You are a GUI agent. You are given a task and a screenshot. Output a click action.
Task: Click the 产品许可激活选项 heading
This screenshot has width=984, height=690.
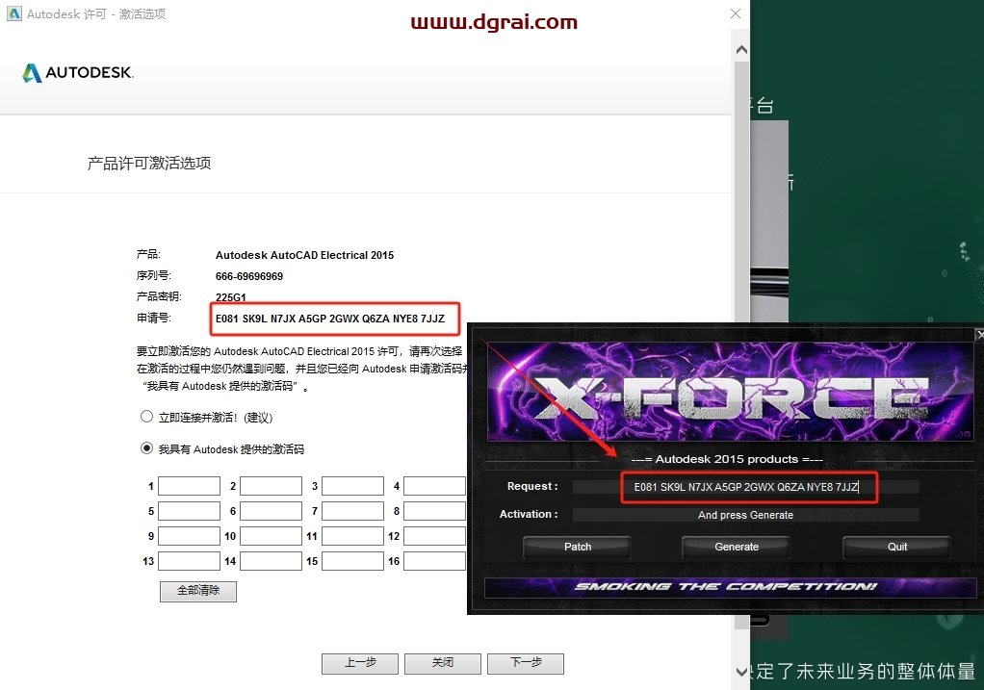(x=148, y=163)
